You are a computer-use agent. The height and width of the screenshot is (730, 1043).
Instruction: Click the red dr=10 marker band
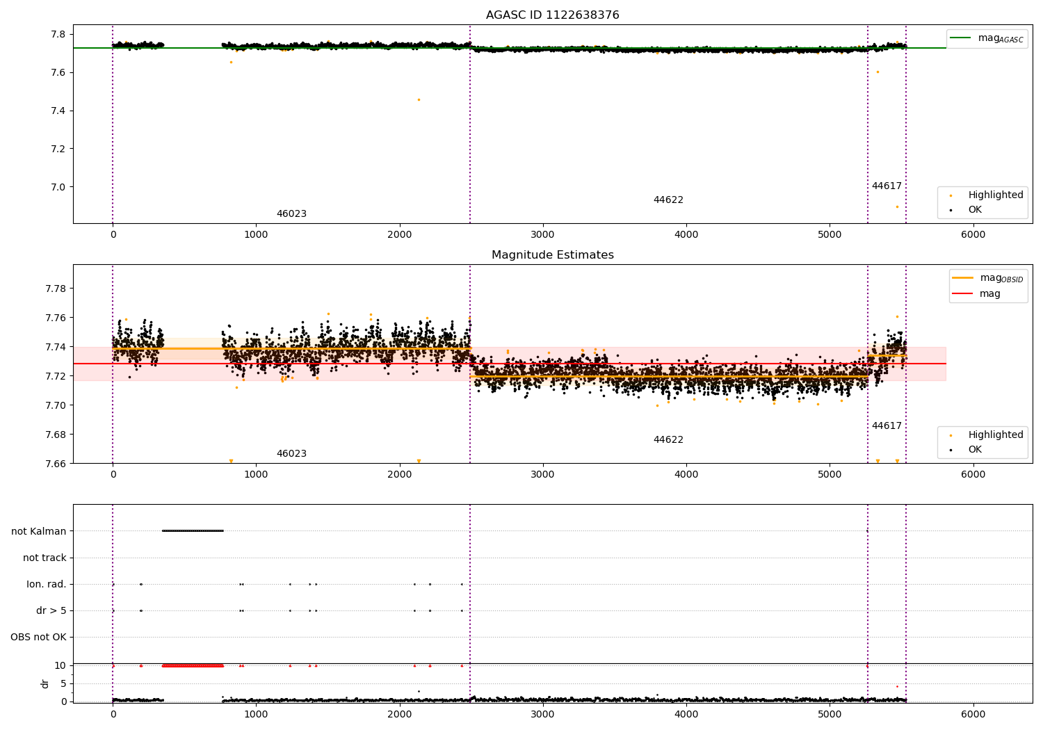pos(193,665)
